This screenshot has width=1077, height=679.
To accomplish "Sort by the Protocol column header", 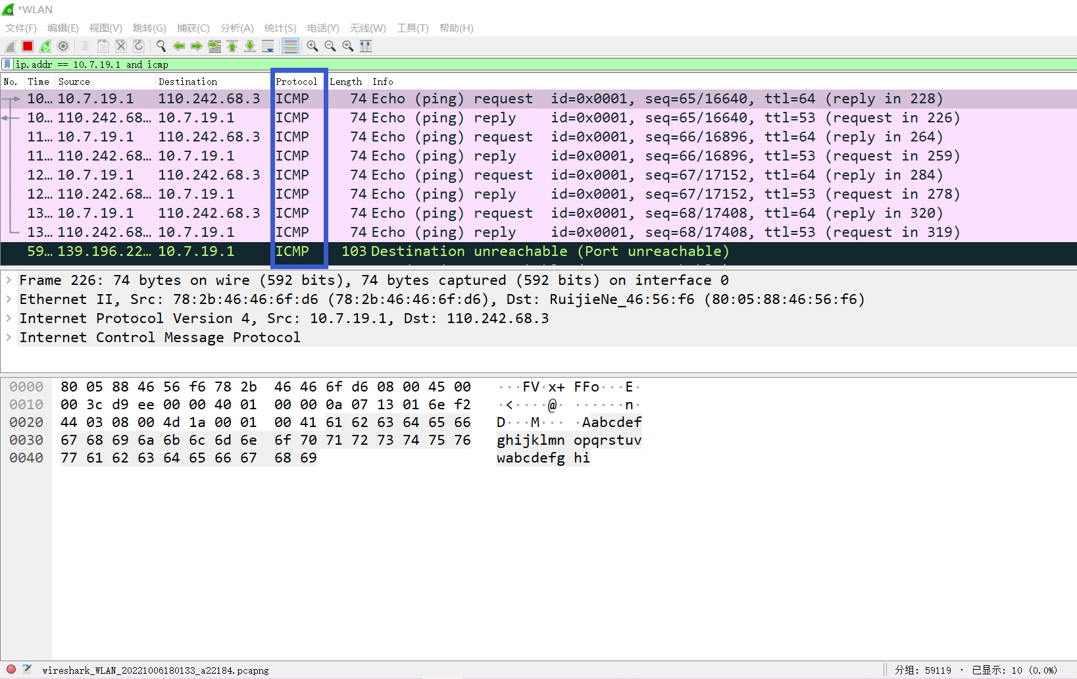I will tap(299, 82).
